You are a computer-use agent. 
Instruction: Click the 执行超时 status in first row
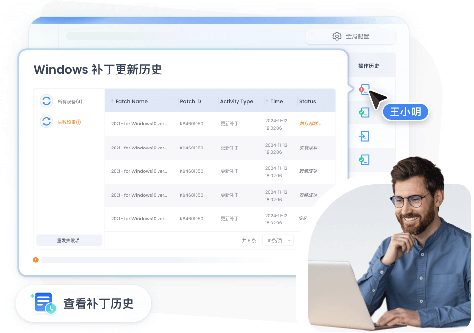tap(310, 124)
